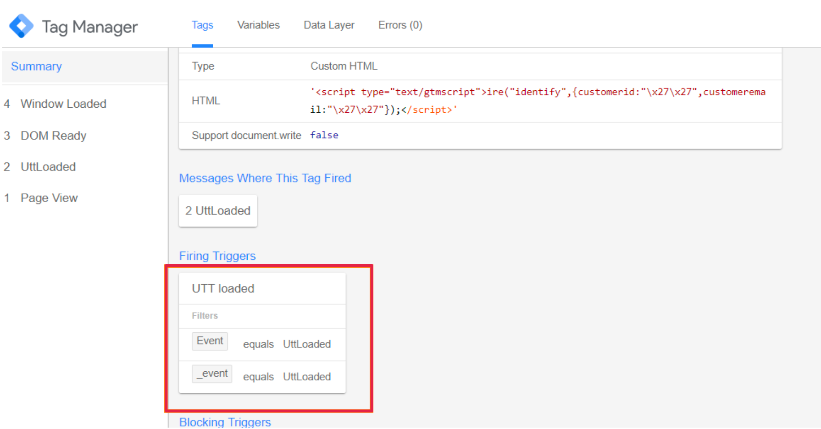
Task: Click the _event variable chip
Action: coord(212,374)
